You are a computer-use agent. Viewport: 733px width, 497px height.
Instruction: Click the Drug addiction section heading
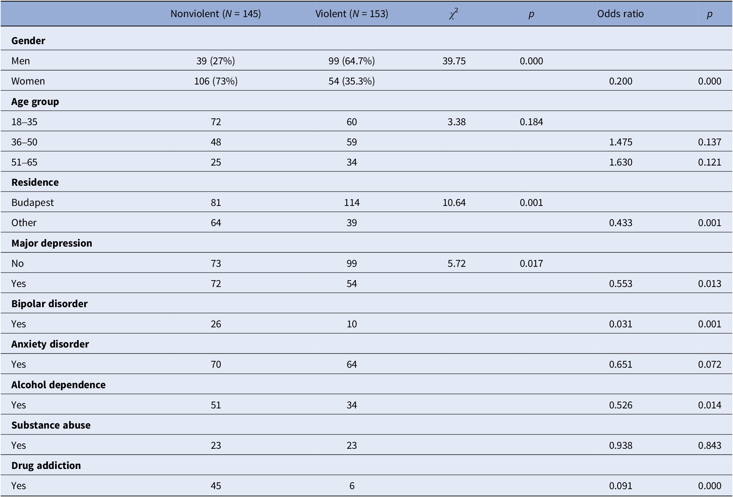(x=46, y=466)
